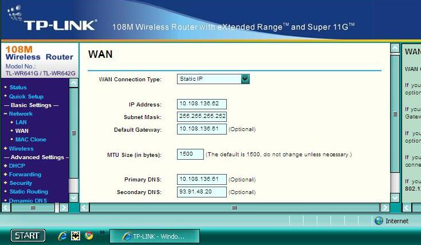Open the Status page in sidebar
This screenshot has height=245, width=421.
point(18,88)
